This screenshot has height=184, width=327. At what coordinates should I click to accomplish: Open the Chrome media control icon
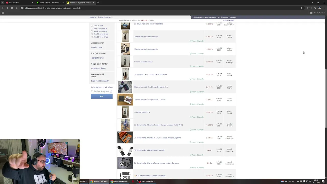[x=315, y=8]
